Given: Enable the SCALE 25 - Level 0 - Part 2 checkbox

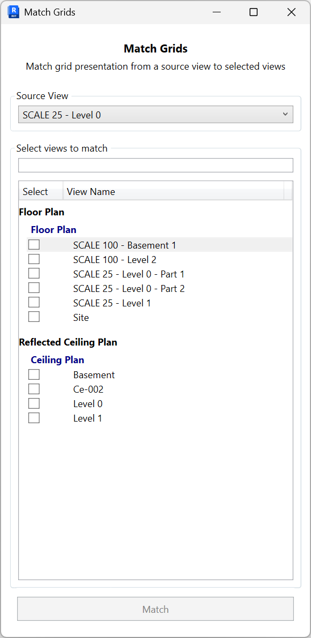Looking at the screenshot, I should (34, 288).
